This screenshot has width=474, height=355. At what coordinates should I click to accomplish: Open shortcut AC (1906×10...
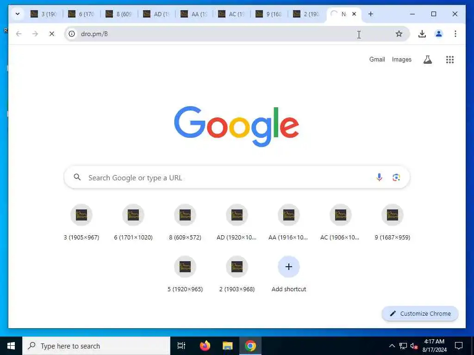click(340, 222)
